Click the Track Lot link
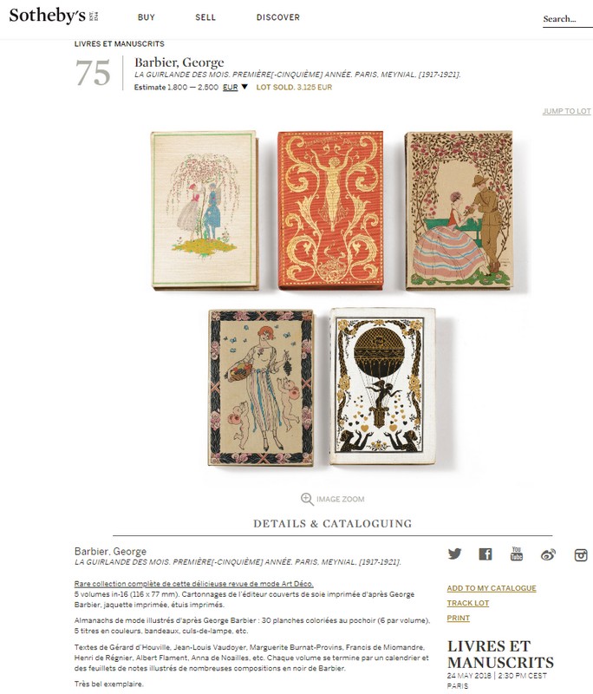 [x=468, y=603]
